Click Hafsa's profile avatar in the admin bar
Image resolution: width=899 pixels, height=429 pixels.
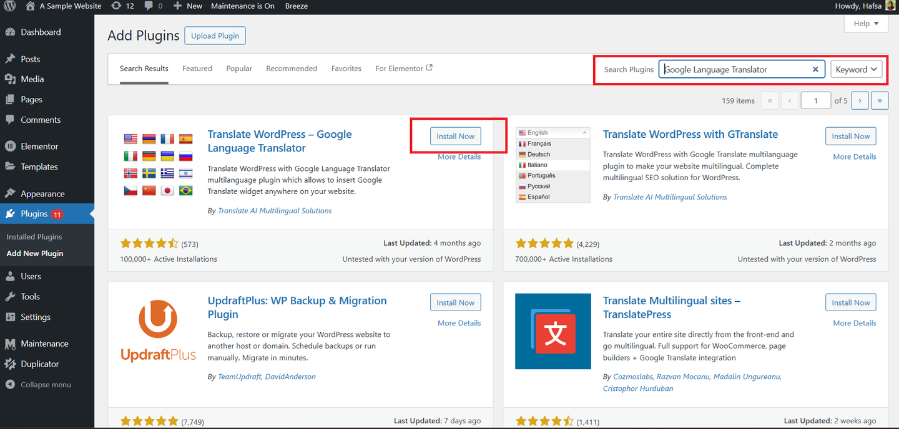point(889,6)
